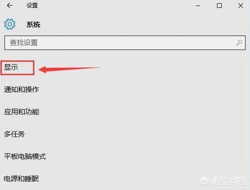250x190 pixels.
Task: Click the red arrow annotation pointing at 显示
Action: point(70,69)
